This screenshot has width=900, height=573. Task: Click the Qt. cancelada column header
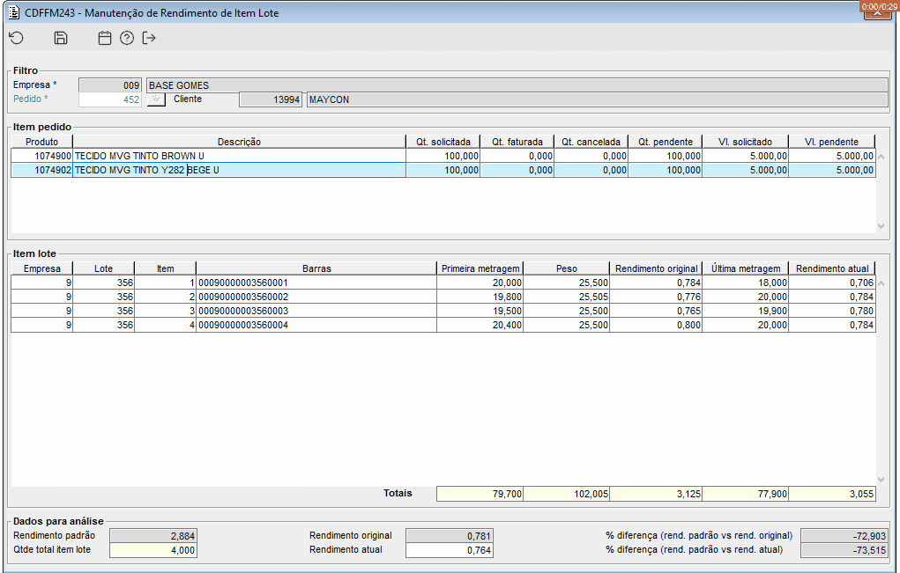point(591,142)
